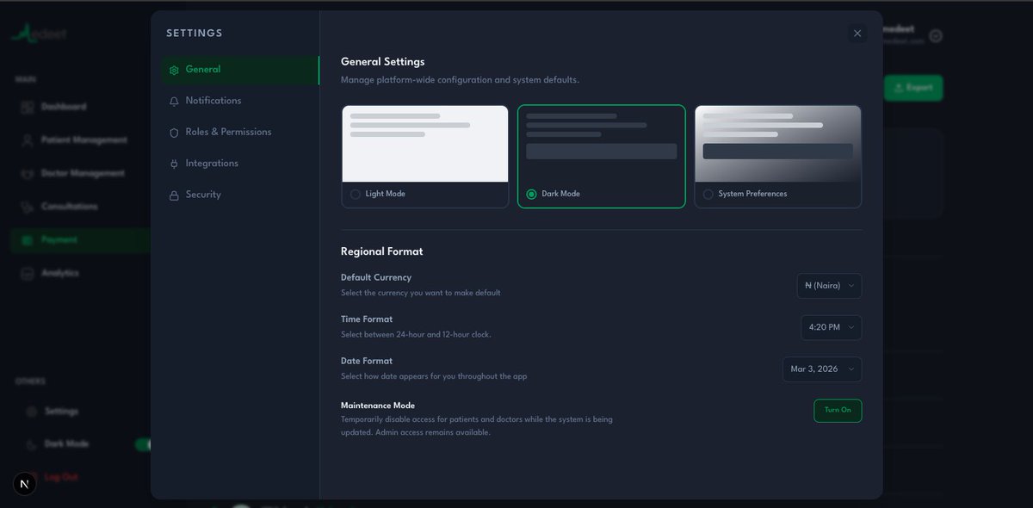Click the Export button in background page

pos(913,88)
